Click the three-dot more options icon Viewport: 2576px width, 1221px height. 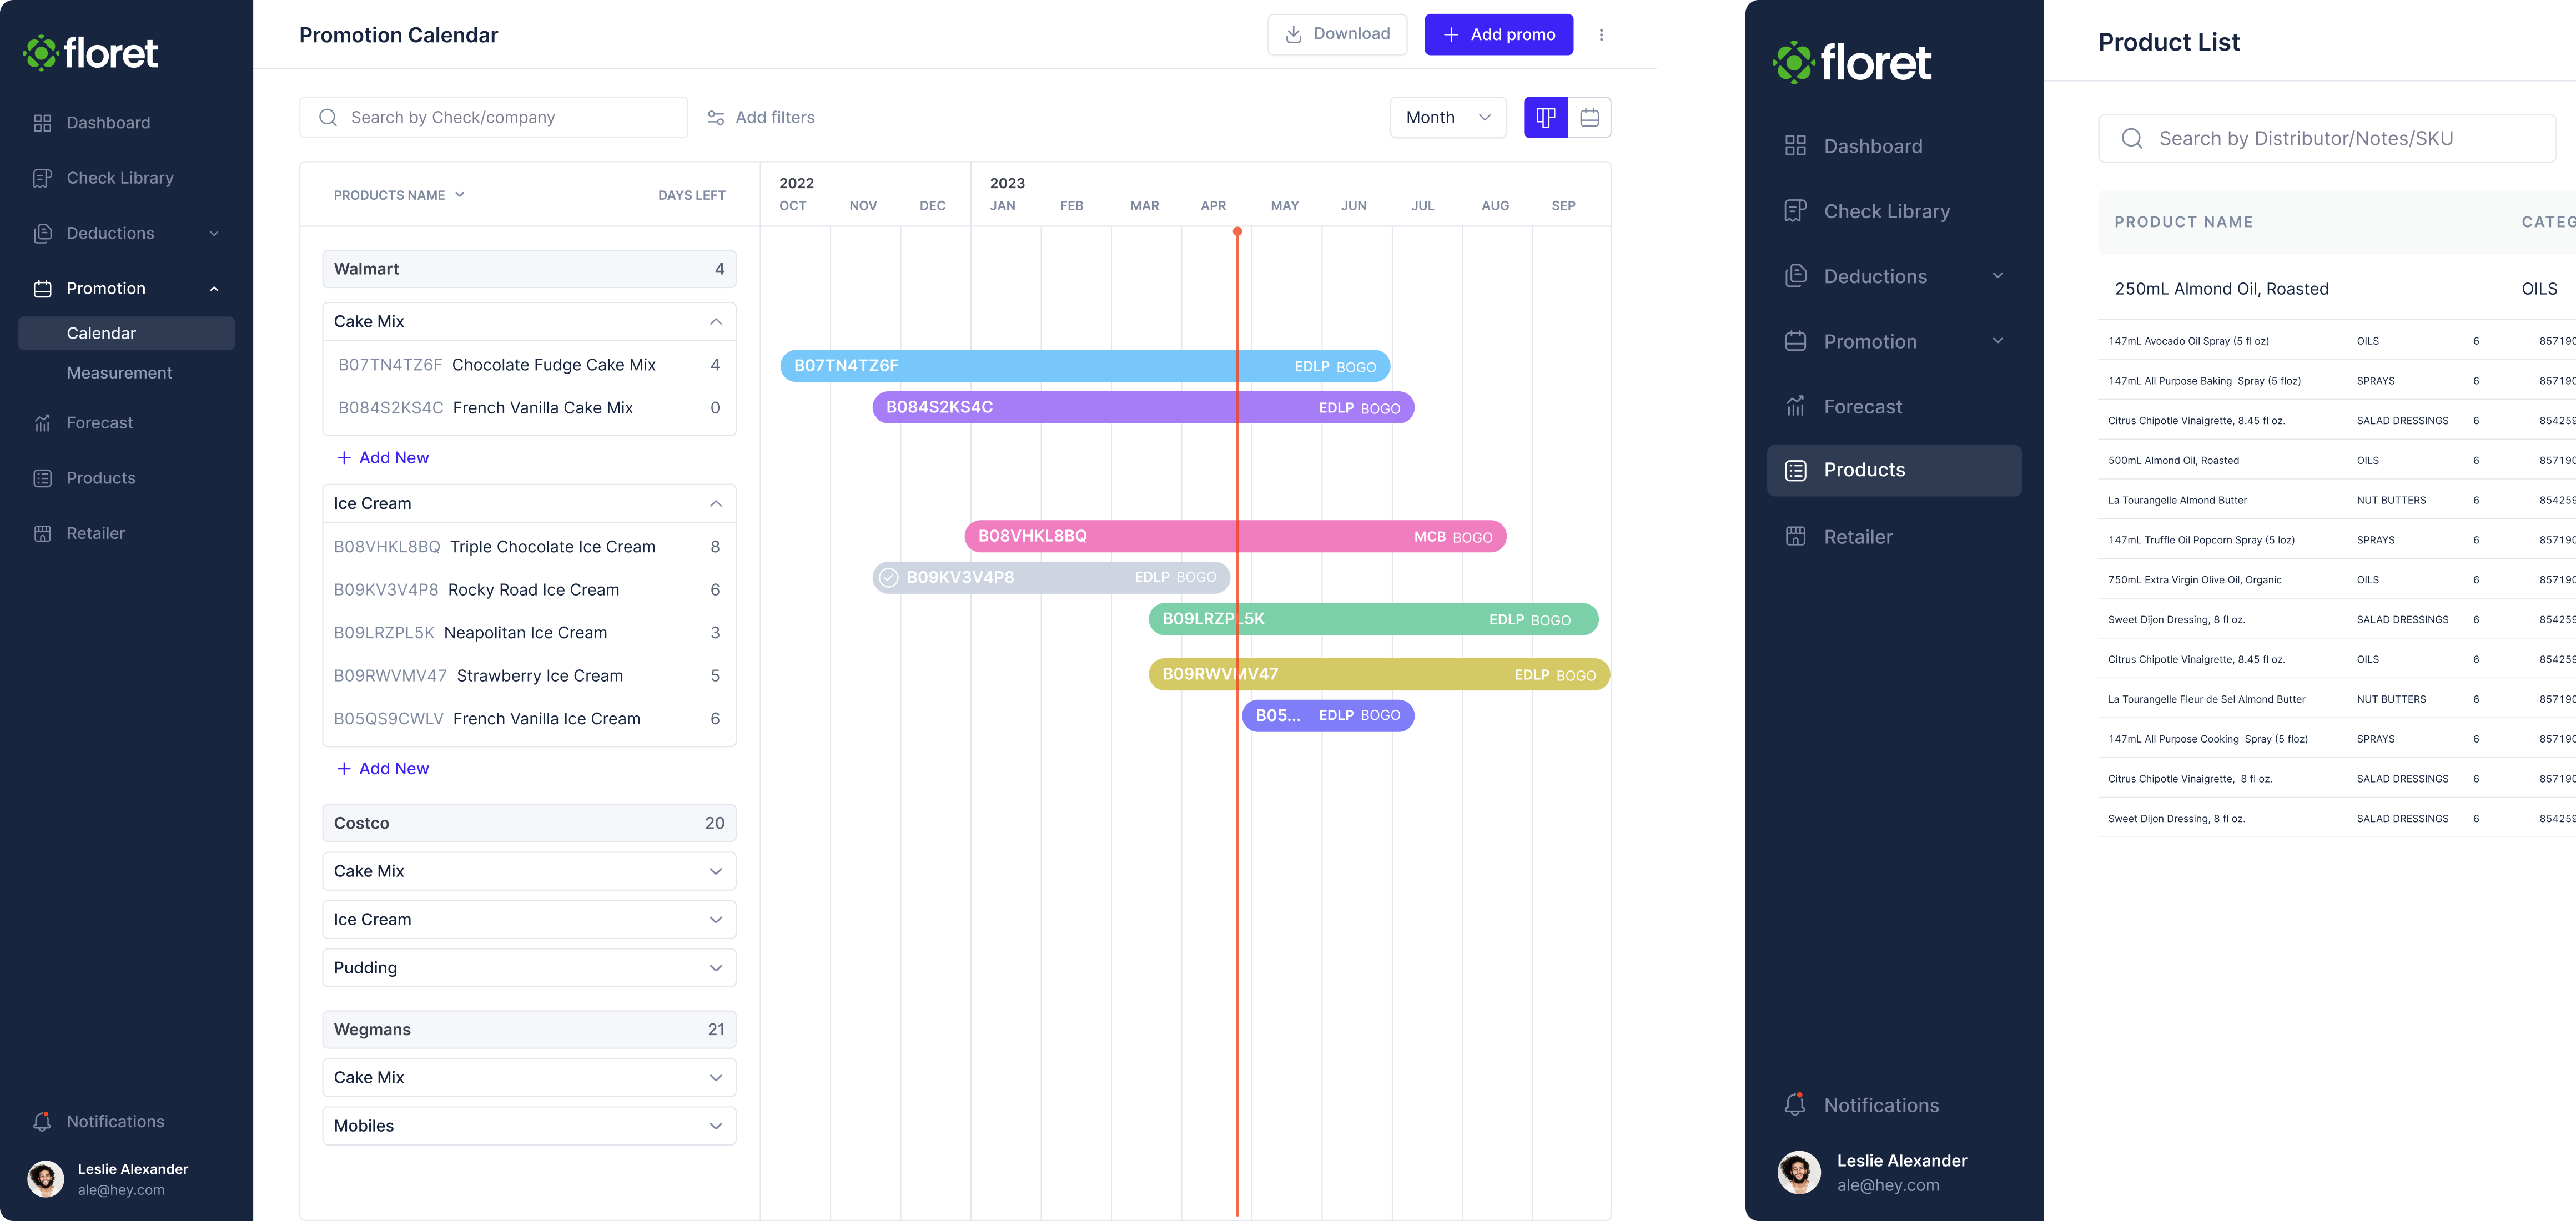tap(1601, 35)
